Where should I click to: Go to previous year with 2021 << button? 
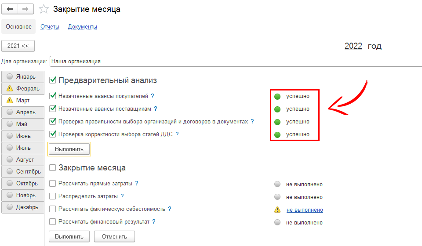pyautogui.click(x=18, y=46)
